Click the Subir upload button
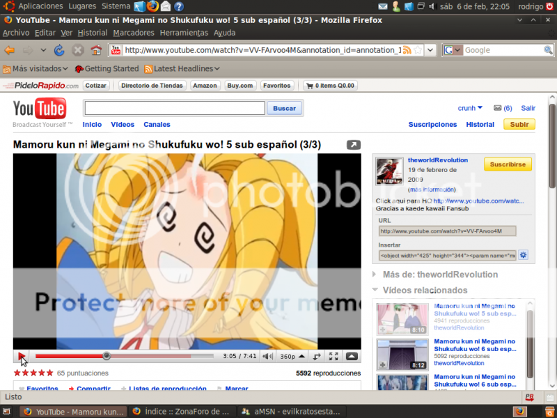This screenshot has width=557, height=418. (x=519, y=125)
